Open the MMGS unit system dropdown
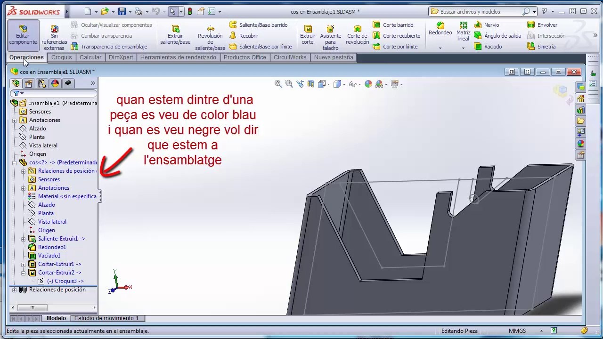This screenshot has height=339, width=603. pos(541,331)
